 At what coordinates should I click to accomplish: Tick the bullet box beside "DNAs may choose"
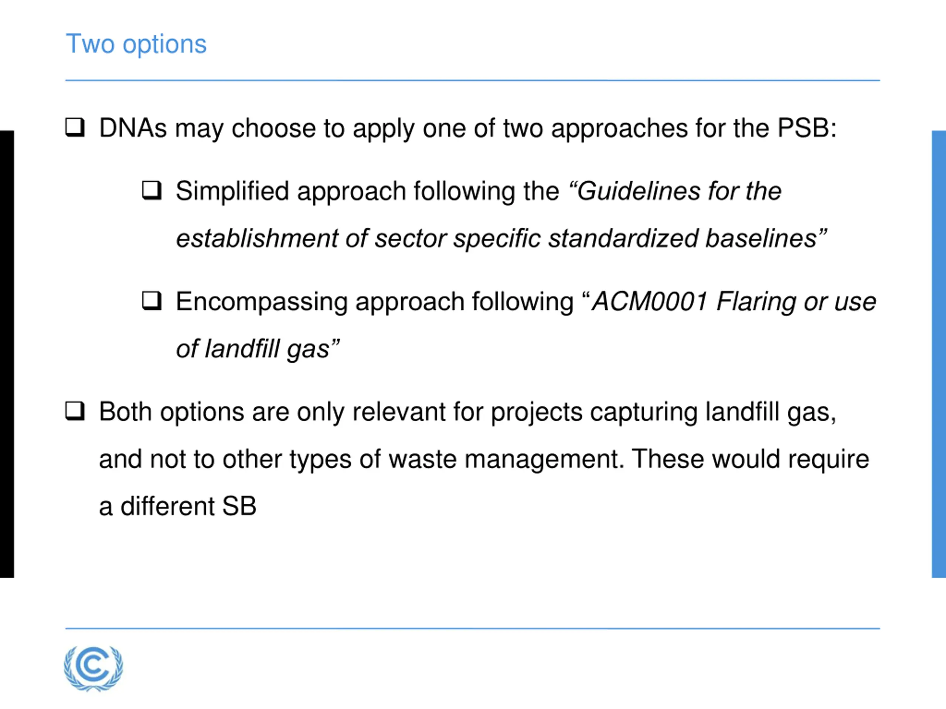tap(75, 127)
